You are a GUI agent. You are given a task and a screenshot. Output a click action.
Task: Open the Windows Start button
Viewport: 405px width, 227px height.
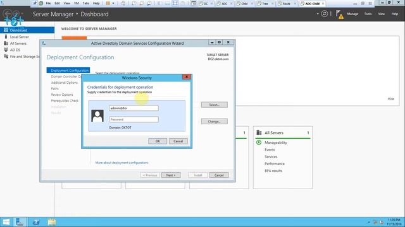[x=6, y=222]
